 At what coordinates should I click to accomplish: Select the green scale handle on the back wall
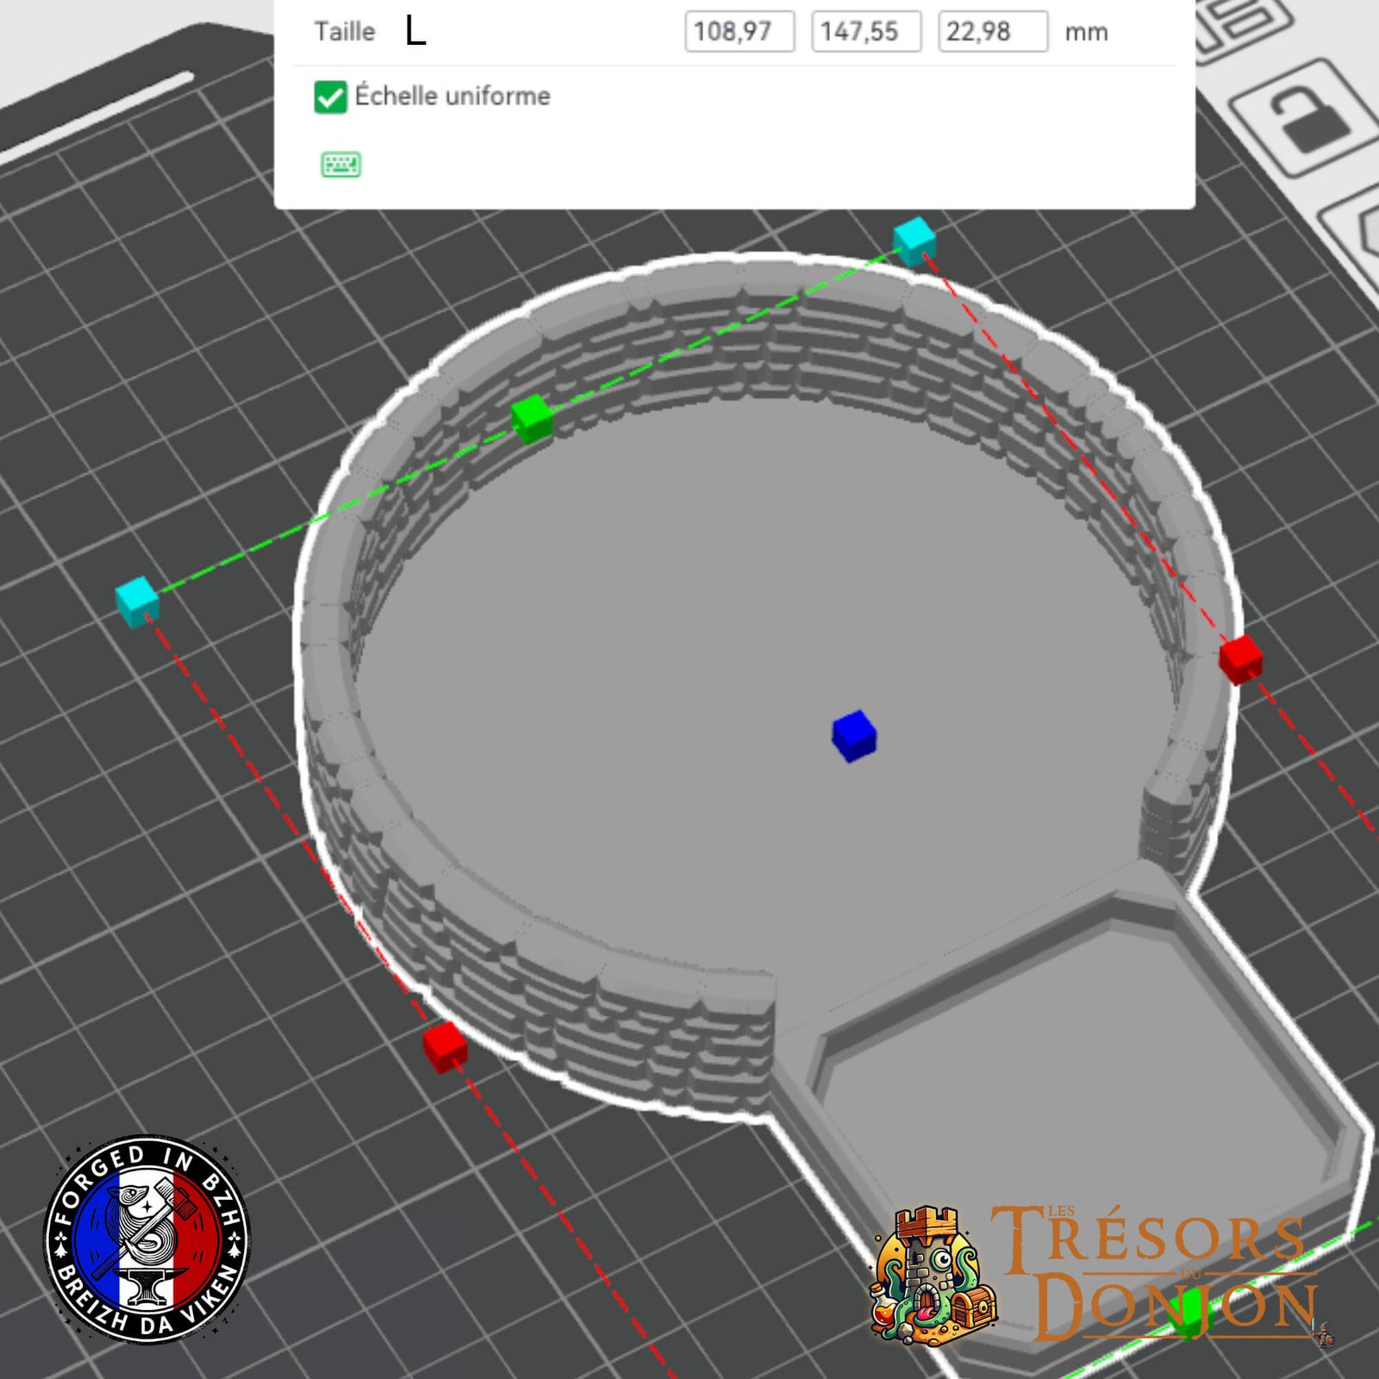pos(531,418)
